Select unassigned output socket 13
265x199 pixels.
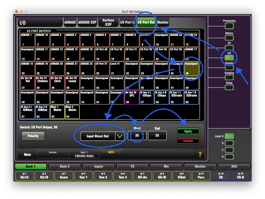[27, 54]
